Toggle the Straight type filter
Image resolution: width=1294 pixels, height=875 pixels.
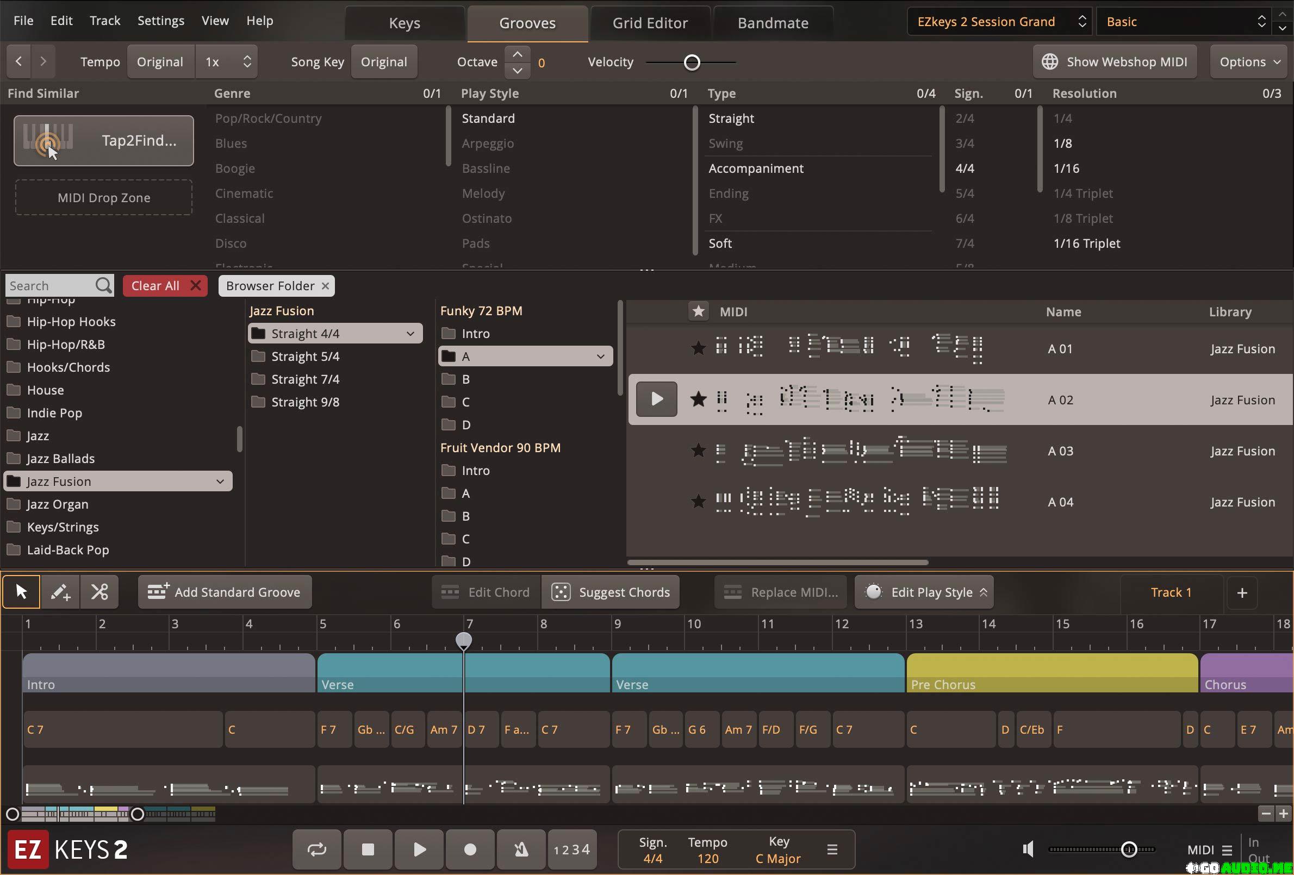[x=731, y=118]
